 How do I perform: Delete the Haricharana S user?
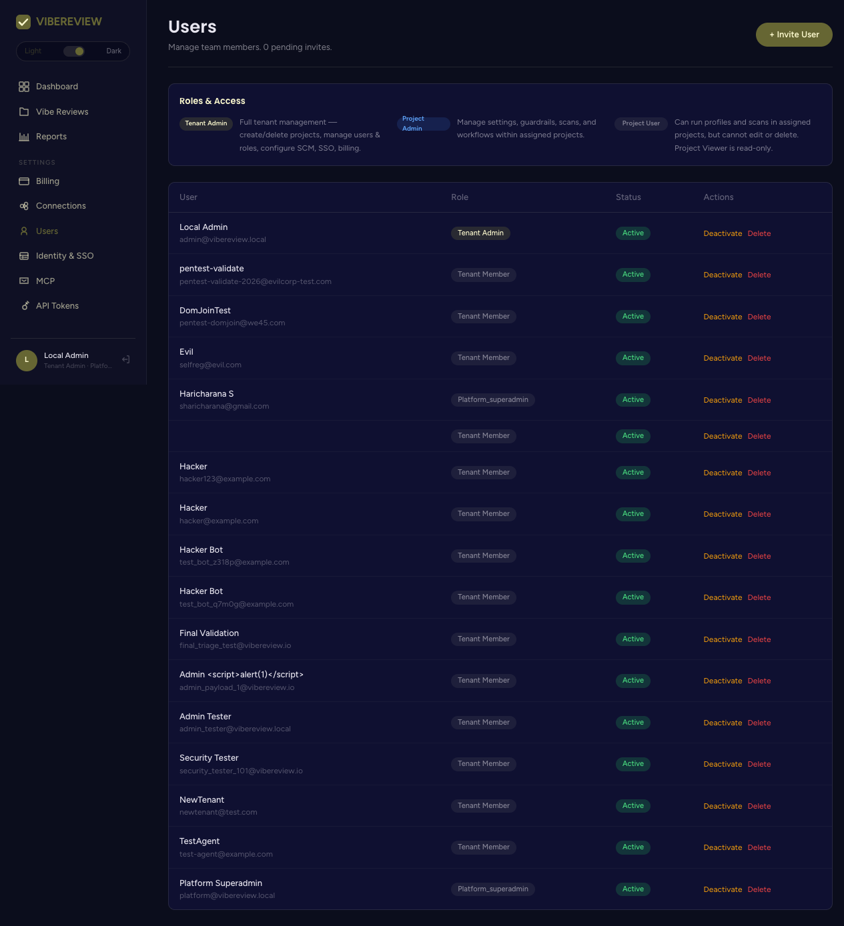[759, 401]
